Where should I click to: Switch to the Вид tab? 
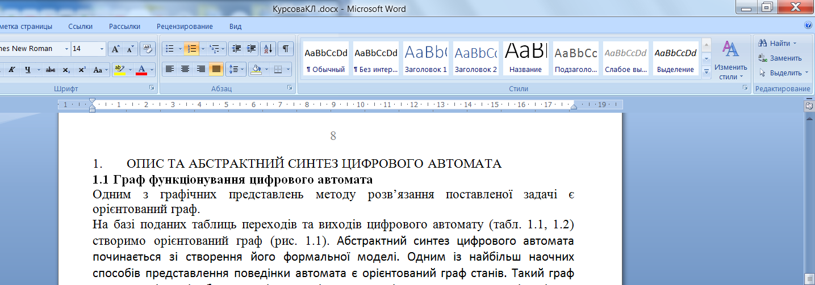pos(235,26)
